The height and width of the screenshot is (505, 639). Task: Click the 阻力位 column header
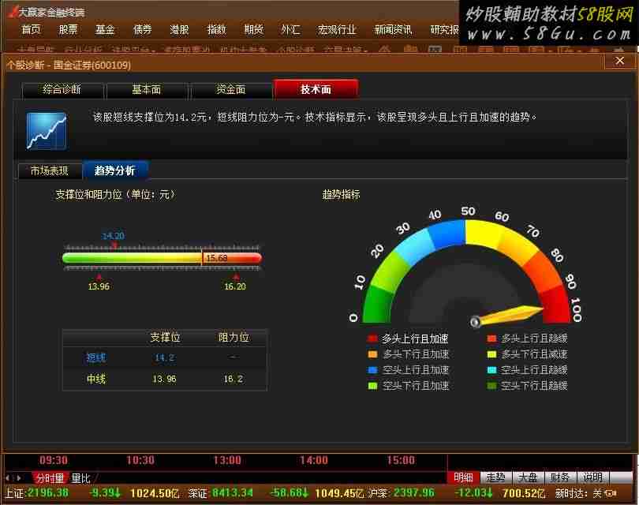(x=234, y=337)
